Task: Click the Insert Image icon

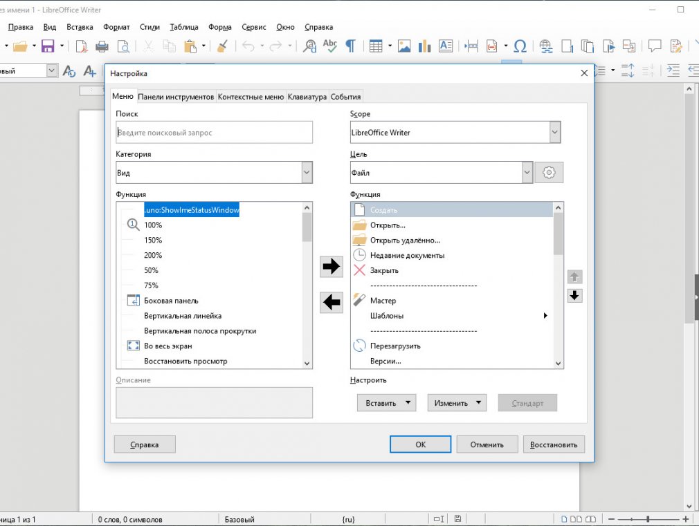Action: pos(404,46)
